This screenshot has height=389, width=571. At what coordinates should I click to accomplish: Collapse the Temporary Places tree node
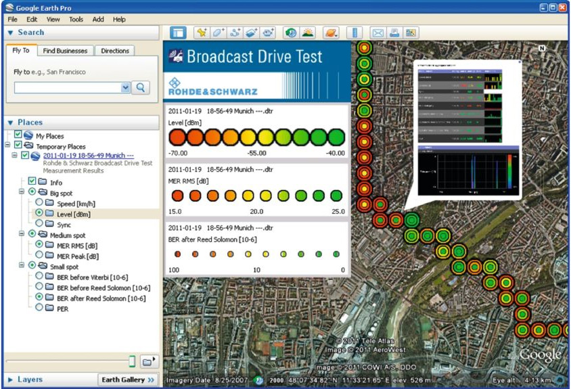point(7,145)
